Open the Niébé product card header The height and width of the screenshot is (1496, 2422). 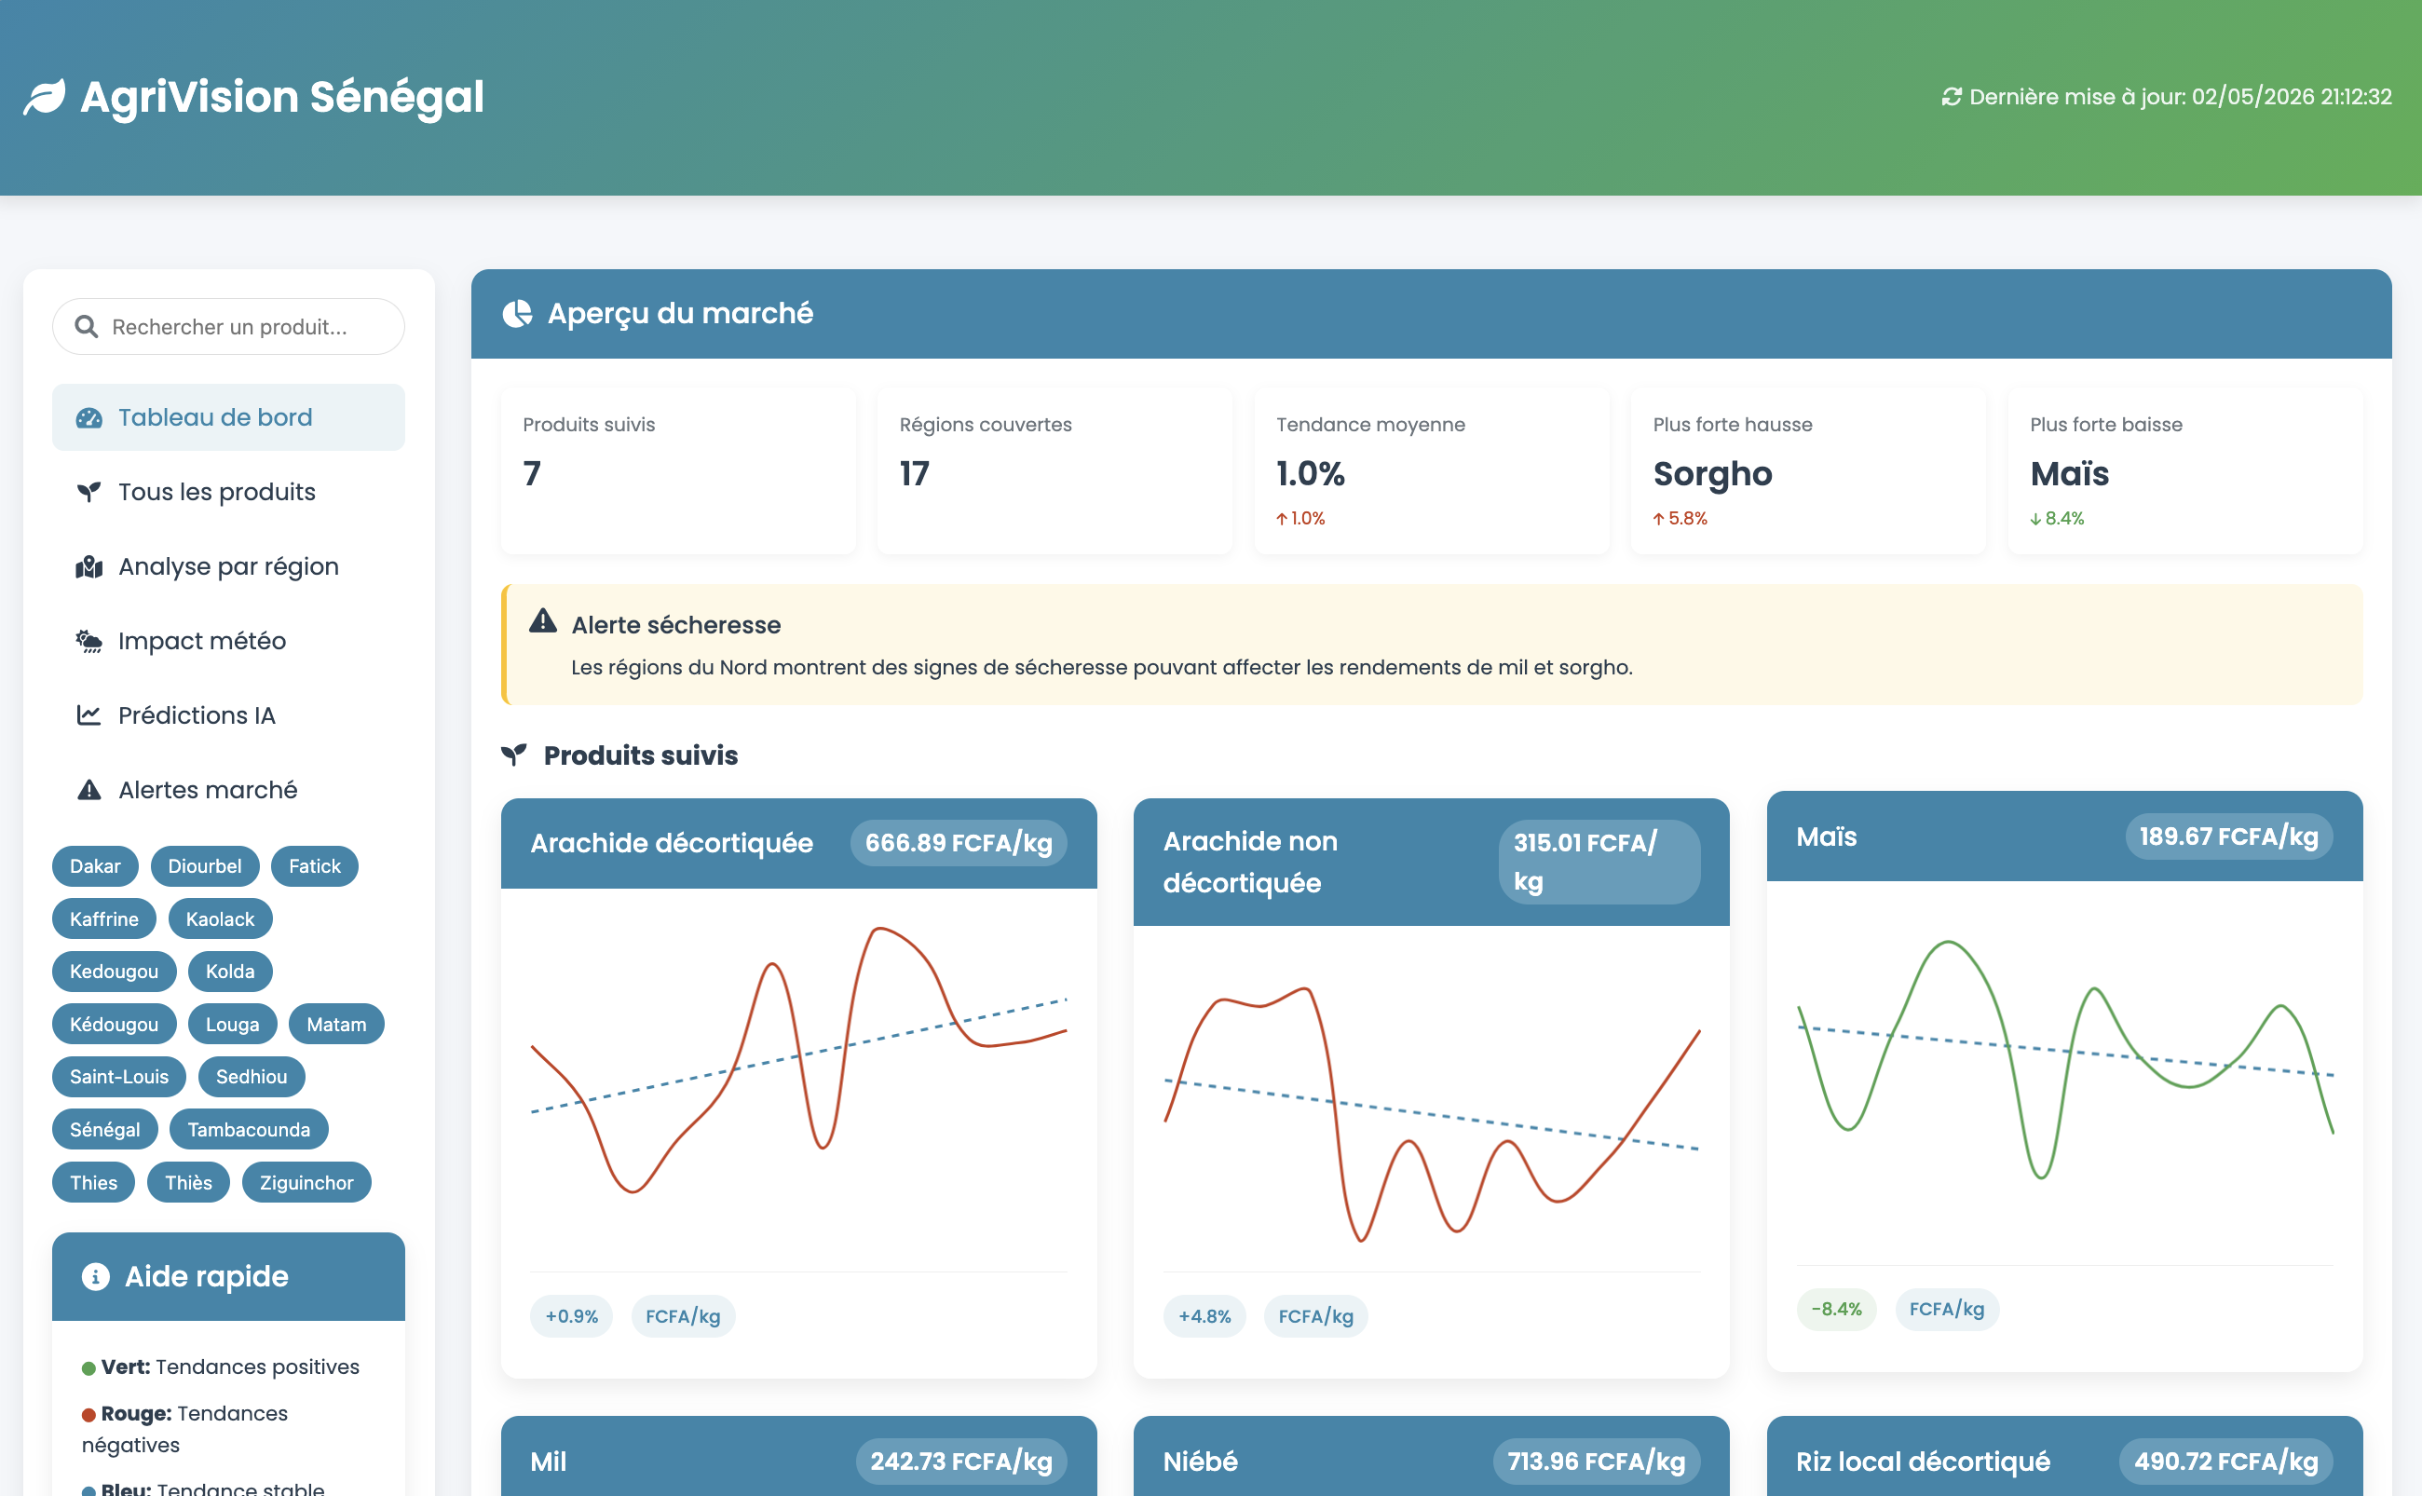[x=1432, y=1459]
